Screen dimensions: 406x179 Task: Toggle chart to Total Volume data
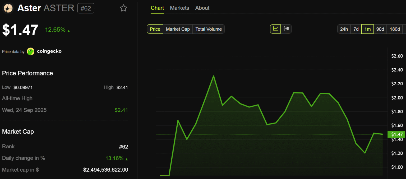pyautogui.click(x=209, y=29)
